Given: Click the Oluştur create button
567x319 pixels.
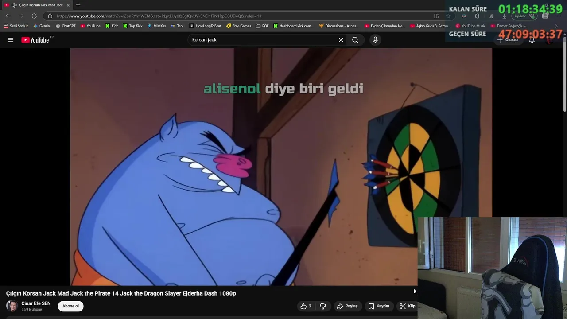Looking at the screenshot, I should click(x=508, y=40).
